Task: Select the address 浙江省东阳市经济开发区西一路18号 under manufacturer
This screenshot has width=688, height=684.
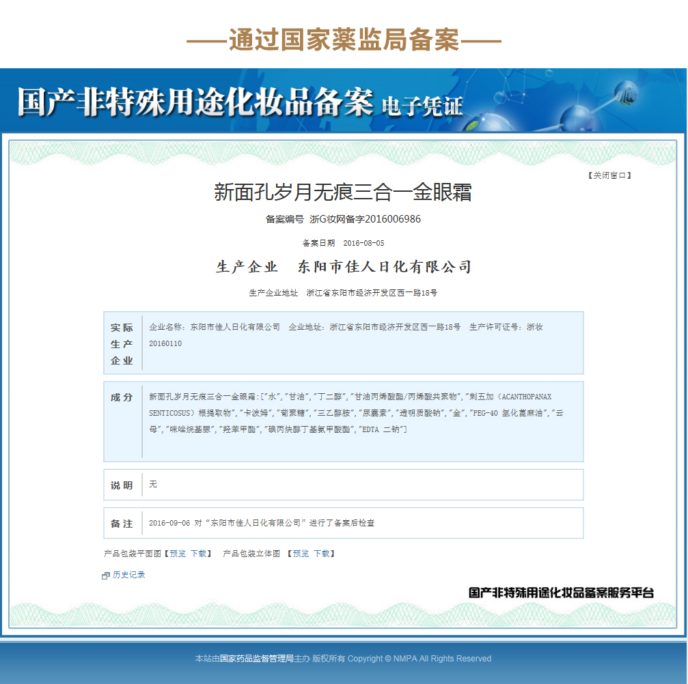Action: point(372,293)
